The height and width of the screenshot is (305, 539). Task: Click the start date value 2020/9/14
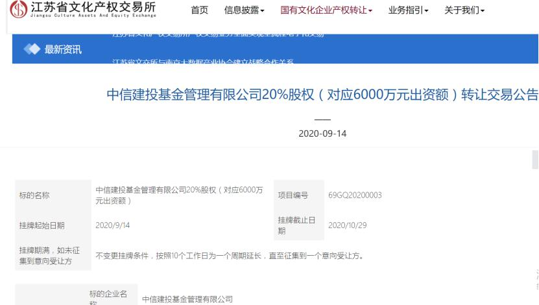click(x=112, y=225)
